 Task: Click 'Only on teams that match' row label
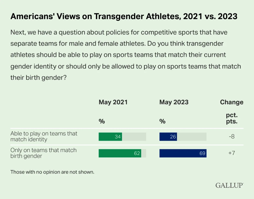tap(43, 153)
